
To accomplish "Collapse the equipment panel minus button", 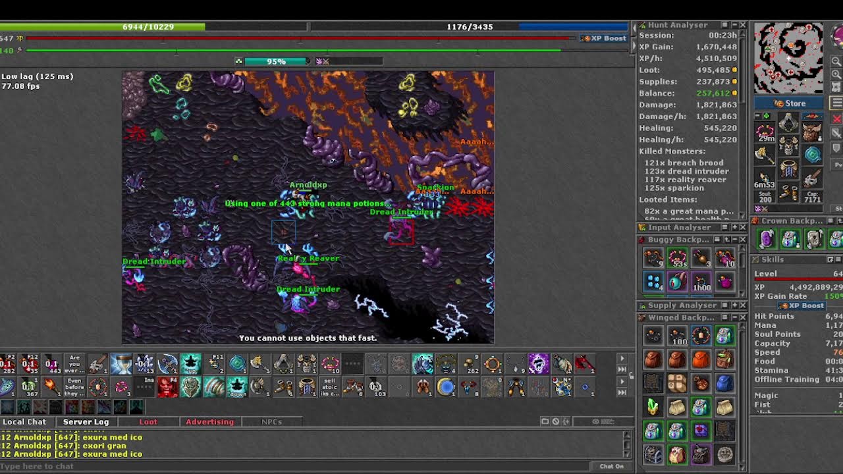I will pos(757,117).
